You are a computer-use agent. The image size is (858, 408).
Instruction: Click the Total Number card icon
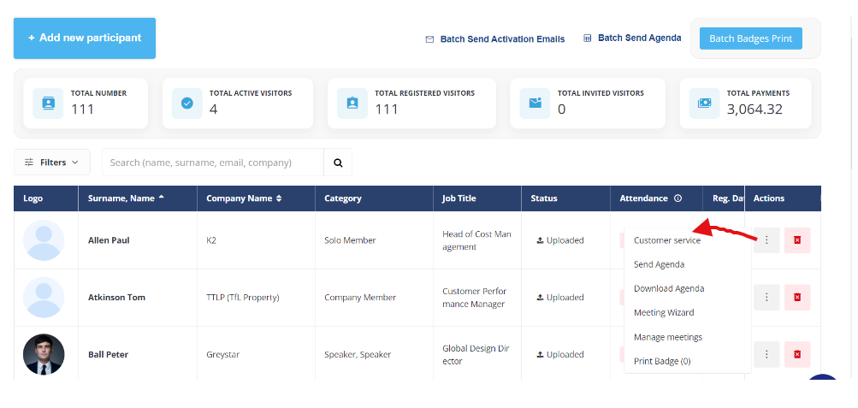[48, 103]
